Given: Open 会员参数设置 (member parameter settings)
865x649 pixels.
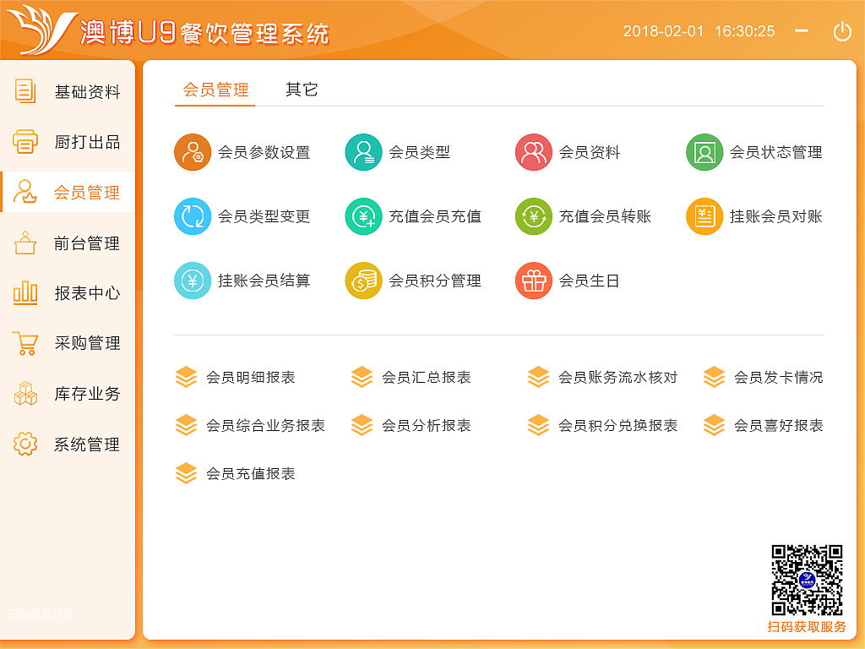Looking at the screenshot, I should pyautogui.click(x=193, y=152).
